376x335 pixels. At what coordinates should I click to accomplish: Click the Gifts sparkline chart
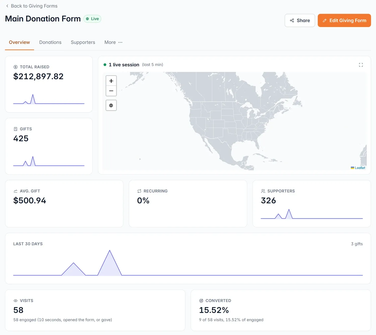pos(49,161)
